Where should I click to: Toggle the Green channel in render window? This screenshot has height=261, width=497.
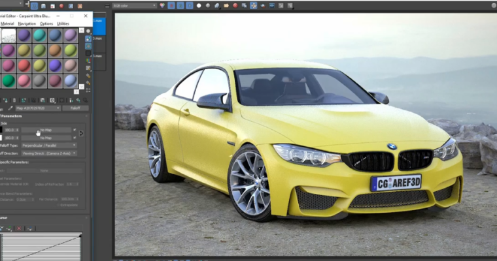click(180, 6)
